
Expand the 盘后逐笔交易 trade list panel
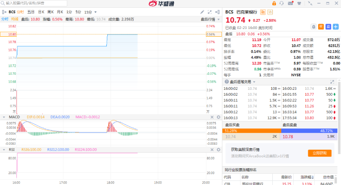pos(332,82)
